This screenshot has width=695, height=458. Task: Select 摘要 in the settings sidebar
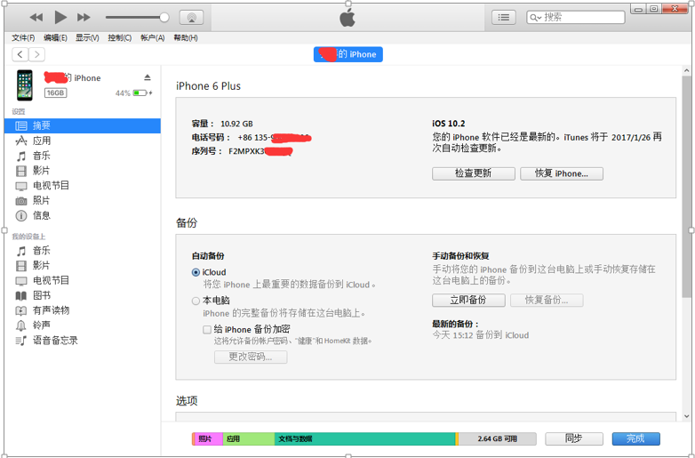(x=83, y=125)
